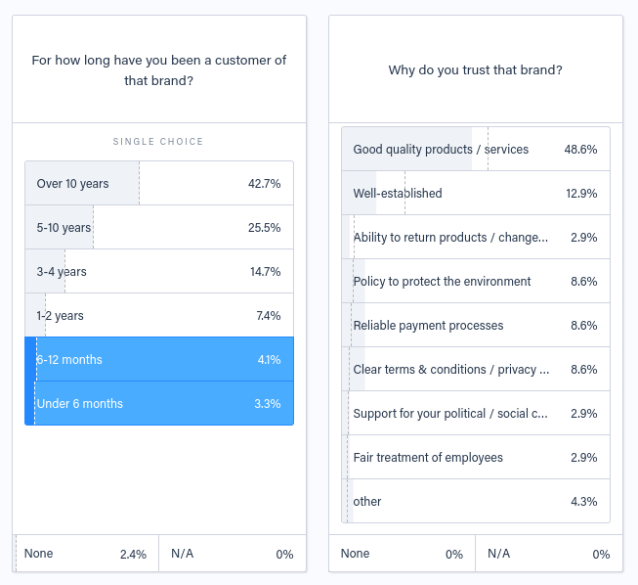Choose the '1-2 years' answer option
The image size is (638, 585).
pos(159,315)
